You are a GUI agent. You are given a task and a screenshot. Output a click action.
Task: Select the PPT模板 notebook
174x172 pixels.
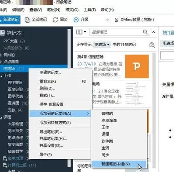click(15, 83)
